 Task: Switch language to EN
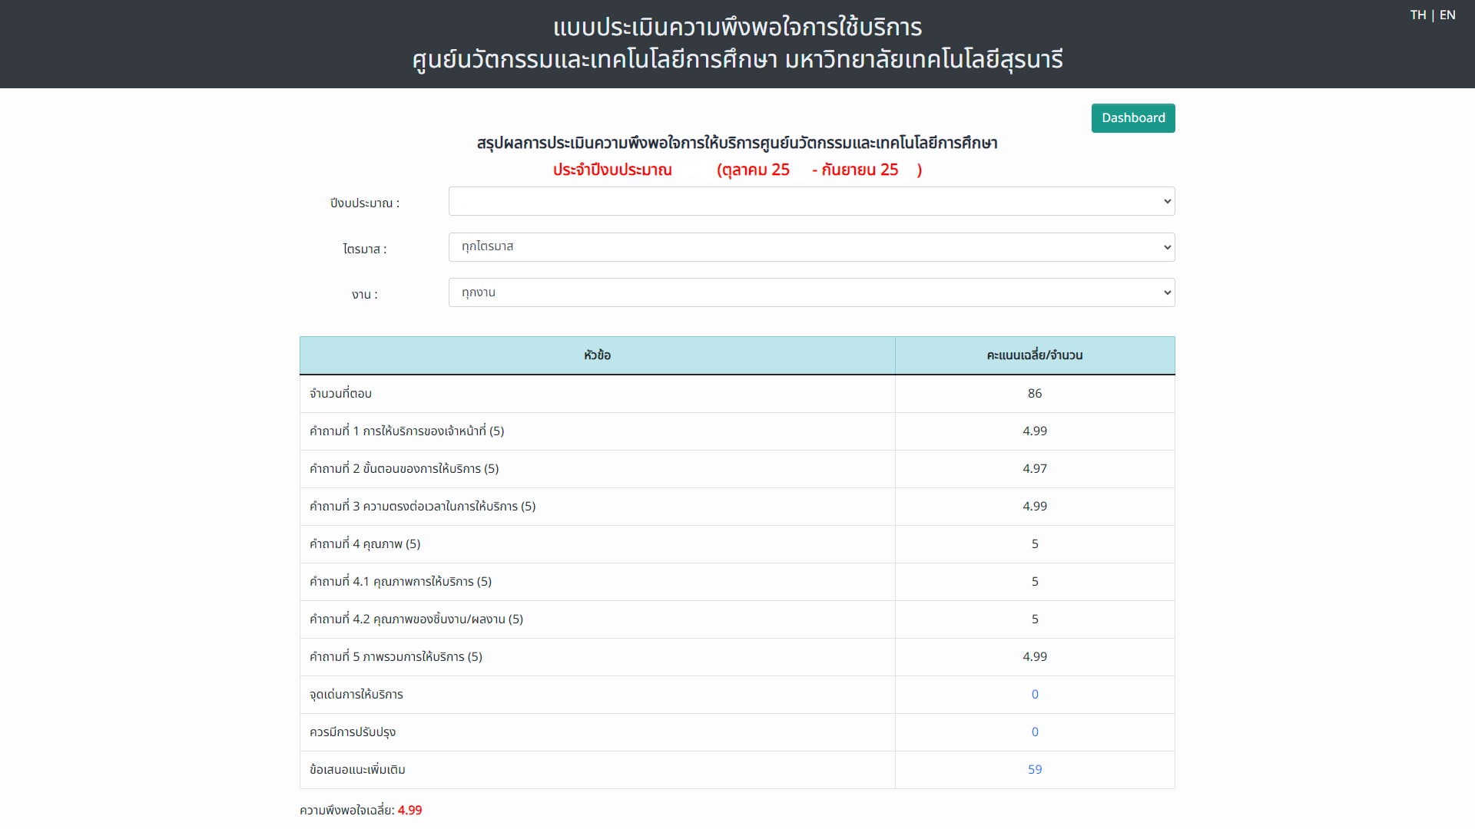click(1447, 15)
